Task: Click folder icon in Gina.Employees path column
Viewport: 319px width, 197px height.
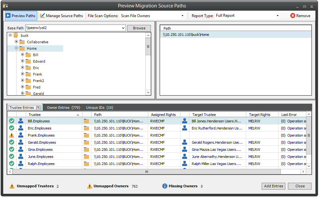Action: [86, 150]
